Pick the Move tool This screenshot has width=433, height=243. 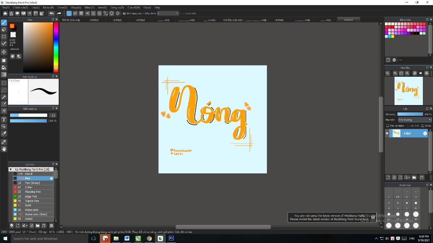4,52
